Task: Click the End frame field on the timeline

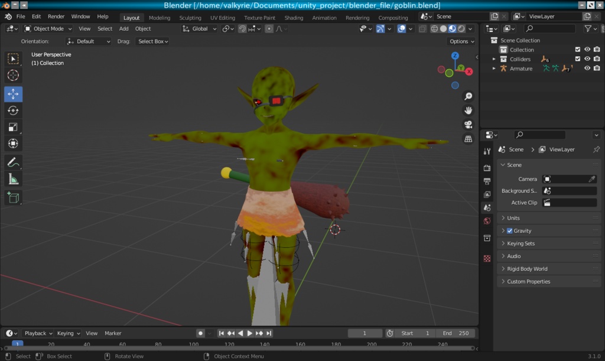Action: click(456, 333)
